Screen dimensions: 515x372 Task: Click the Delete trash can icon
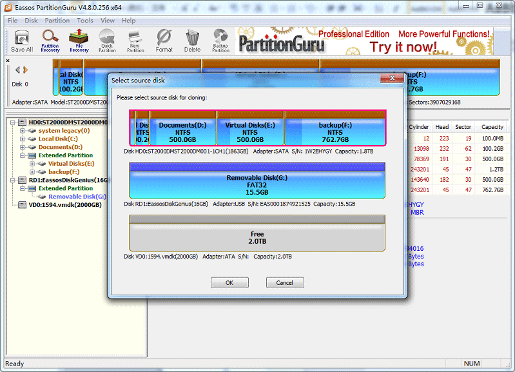click(192, 41)
